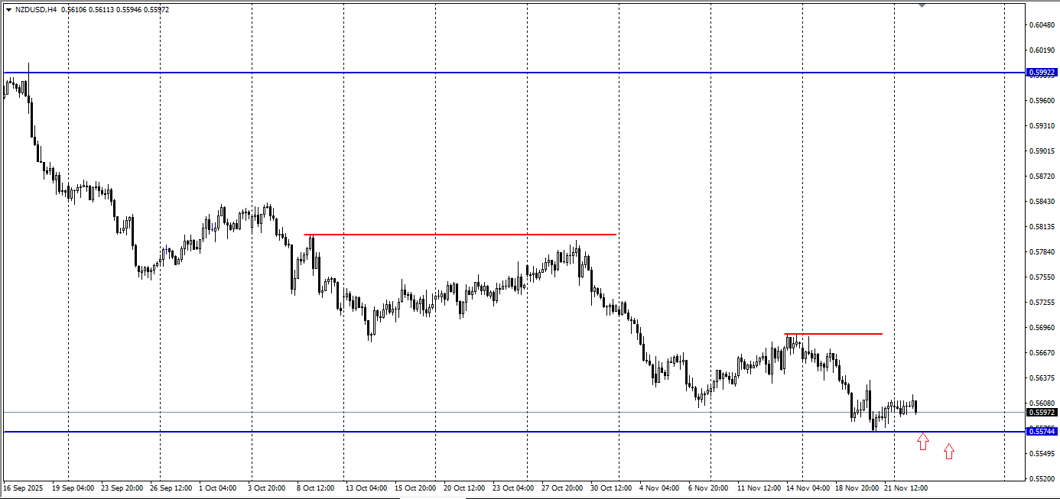
Task: Click the 0.59015 price scale value
Action: (x=1042, y=151)
